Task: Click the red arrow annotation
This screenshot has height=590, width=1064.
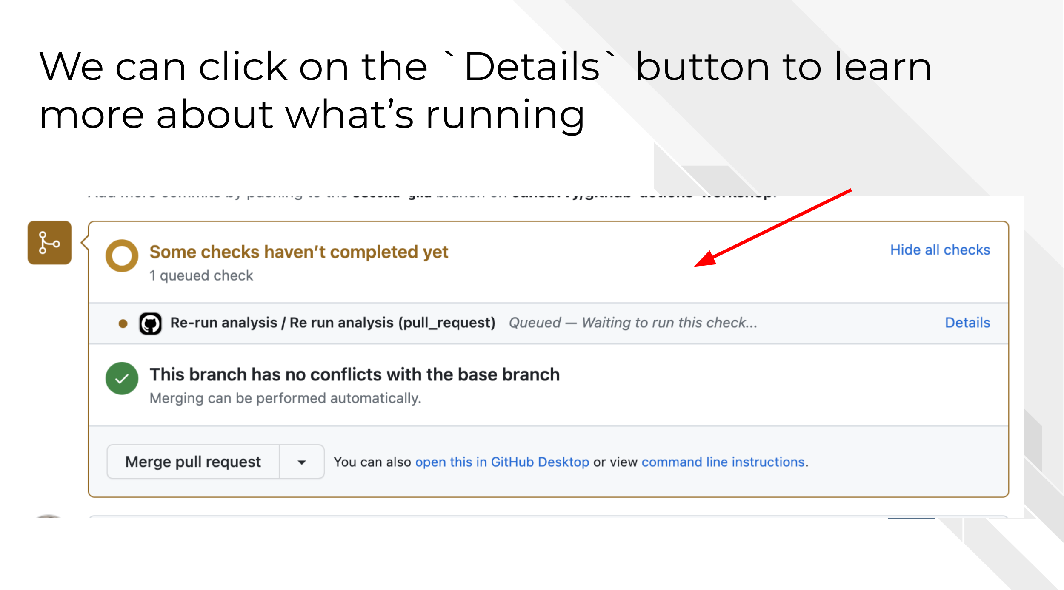Action: tap(772, 228)
